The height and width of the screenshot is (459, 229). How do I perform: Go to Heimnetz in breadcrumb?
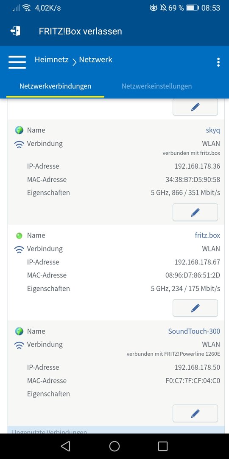[x=51, y=60]
